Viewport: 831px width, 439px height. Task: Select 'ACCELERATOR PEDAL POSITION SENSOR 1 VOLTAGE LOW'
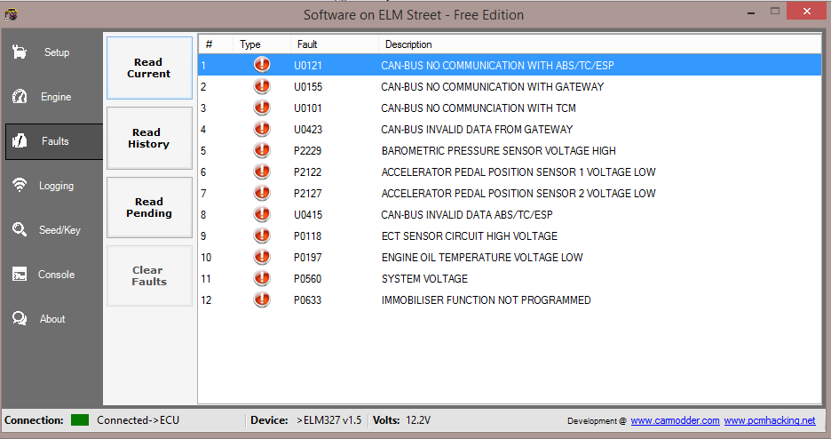518,172
